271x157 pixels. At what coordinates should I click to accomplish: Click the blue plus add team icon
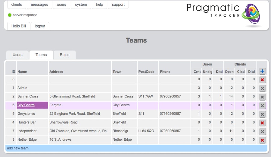(262, 71)
